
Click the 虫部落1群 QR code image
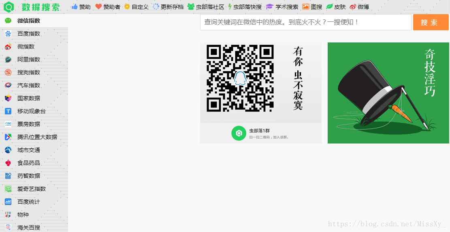(240, 78)
